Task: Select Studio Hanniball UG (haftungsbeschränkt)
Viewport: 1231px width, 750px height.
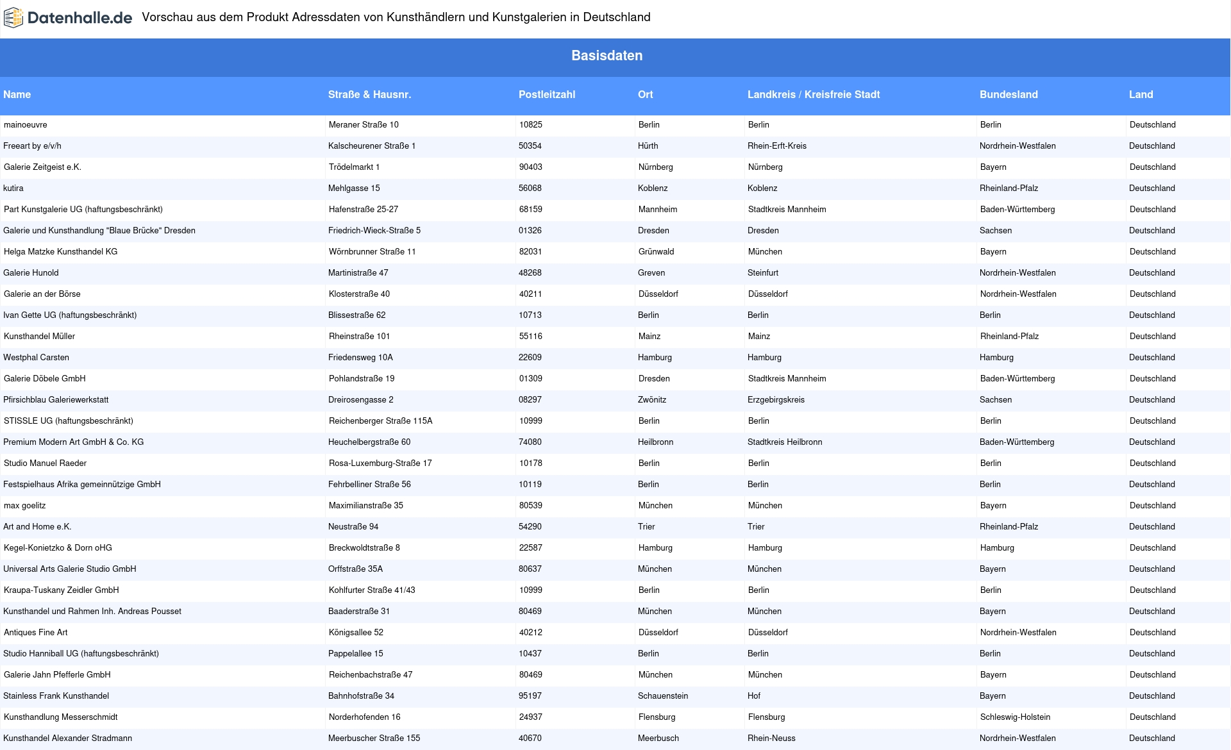Action: tap(81, 654)
